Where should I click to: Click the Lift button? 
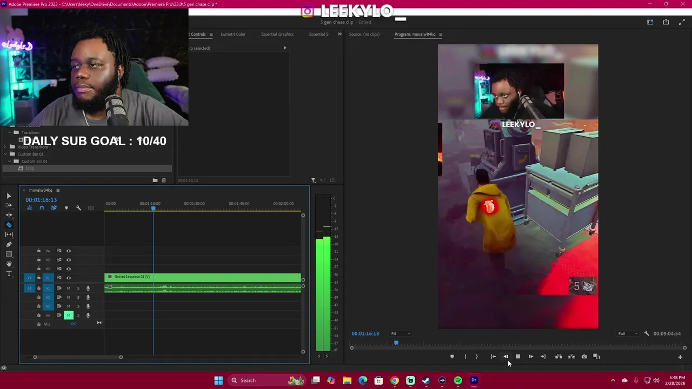[x=558, y=357]
